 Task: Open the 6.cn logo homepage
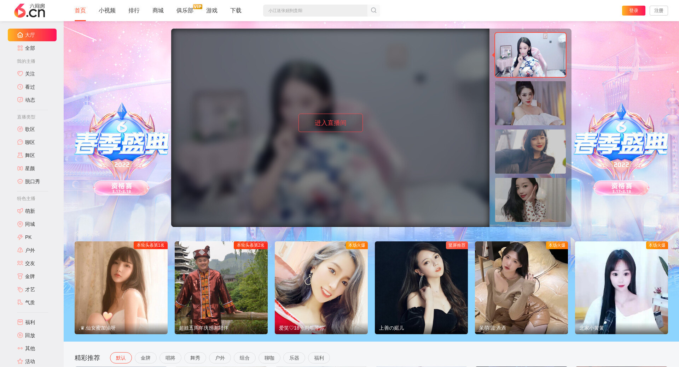(x=30, y=11)
